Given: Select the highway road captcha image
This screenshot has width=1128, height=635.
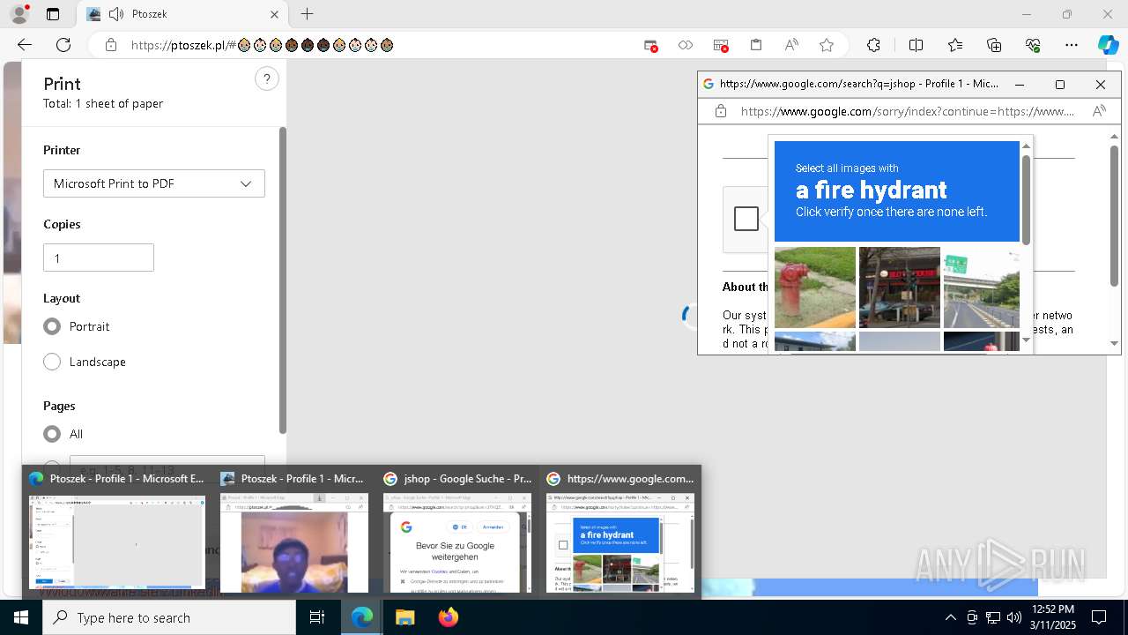Looking at the screenshot, I should tap(982, 288).
